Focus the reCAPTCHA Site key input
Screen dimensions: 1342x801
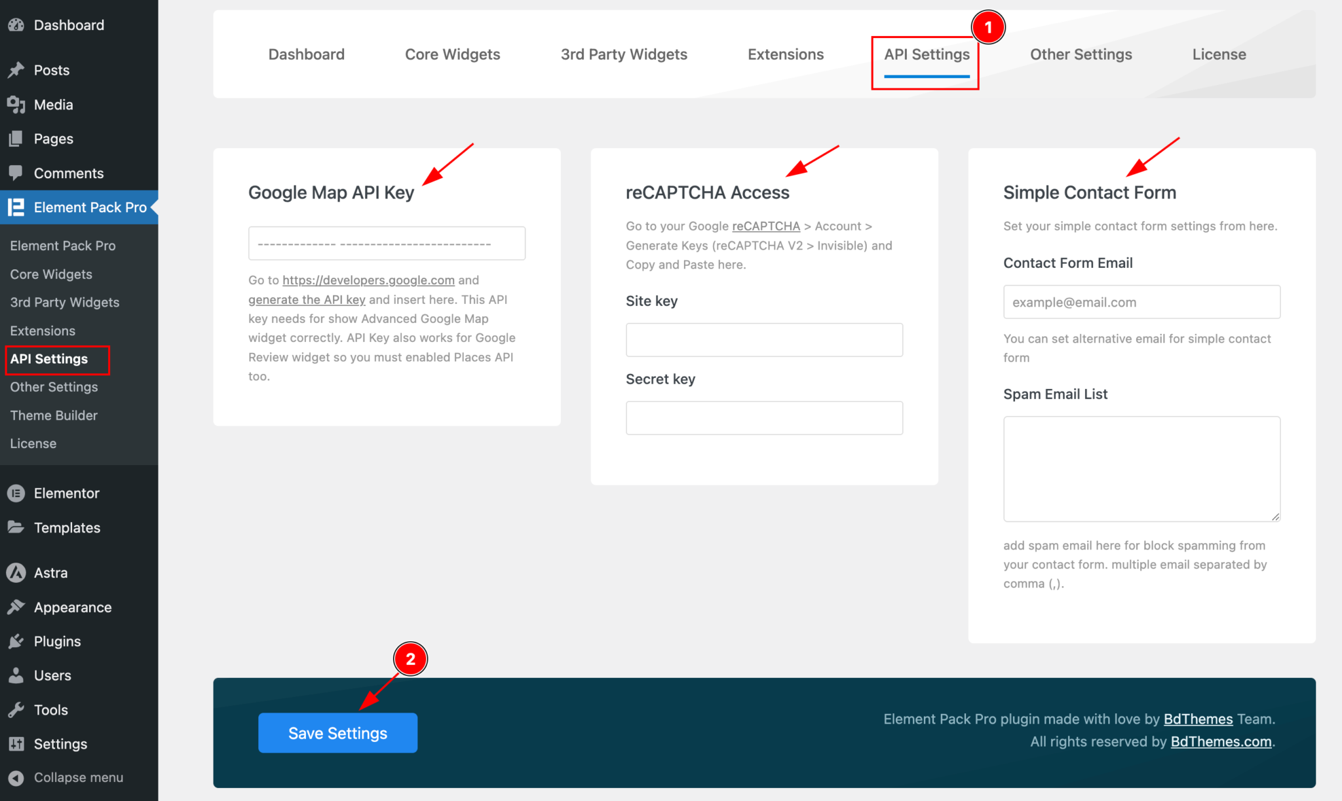764,340
